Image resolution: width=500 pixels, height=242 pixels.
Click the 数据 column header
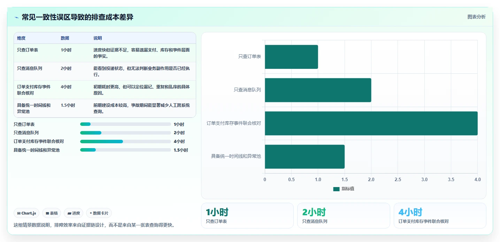point(65,38)
